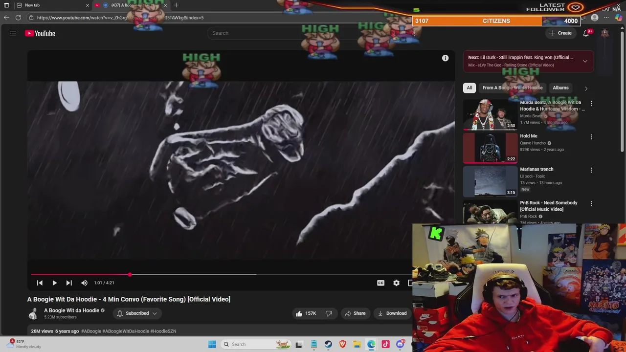Open A Boogie Wit da Hoodie channel name

(71, 310)
